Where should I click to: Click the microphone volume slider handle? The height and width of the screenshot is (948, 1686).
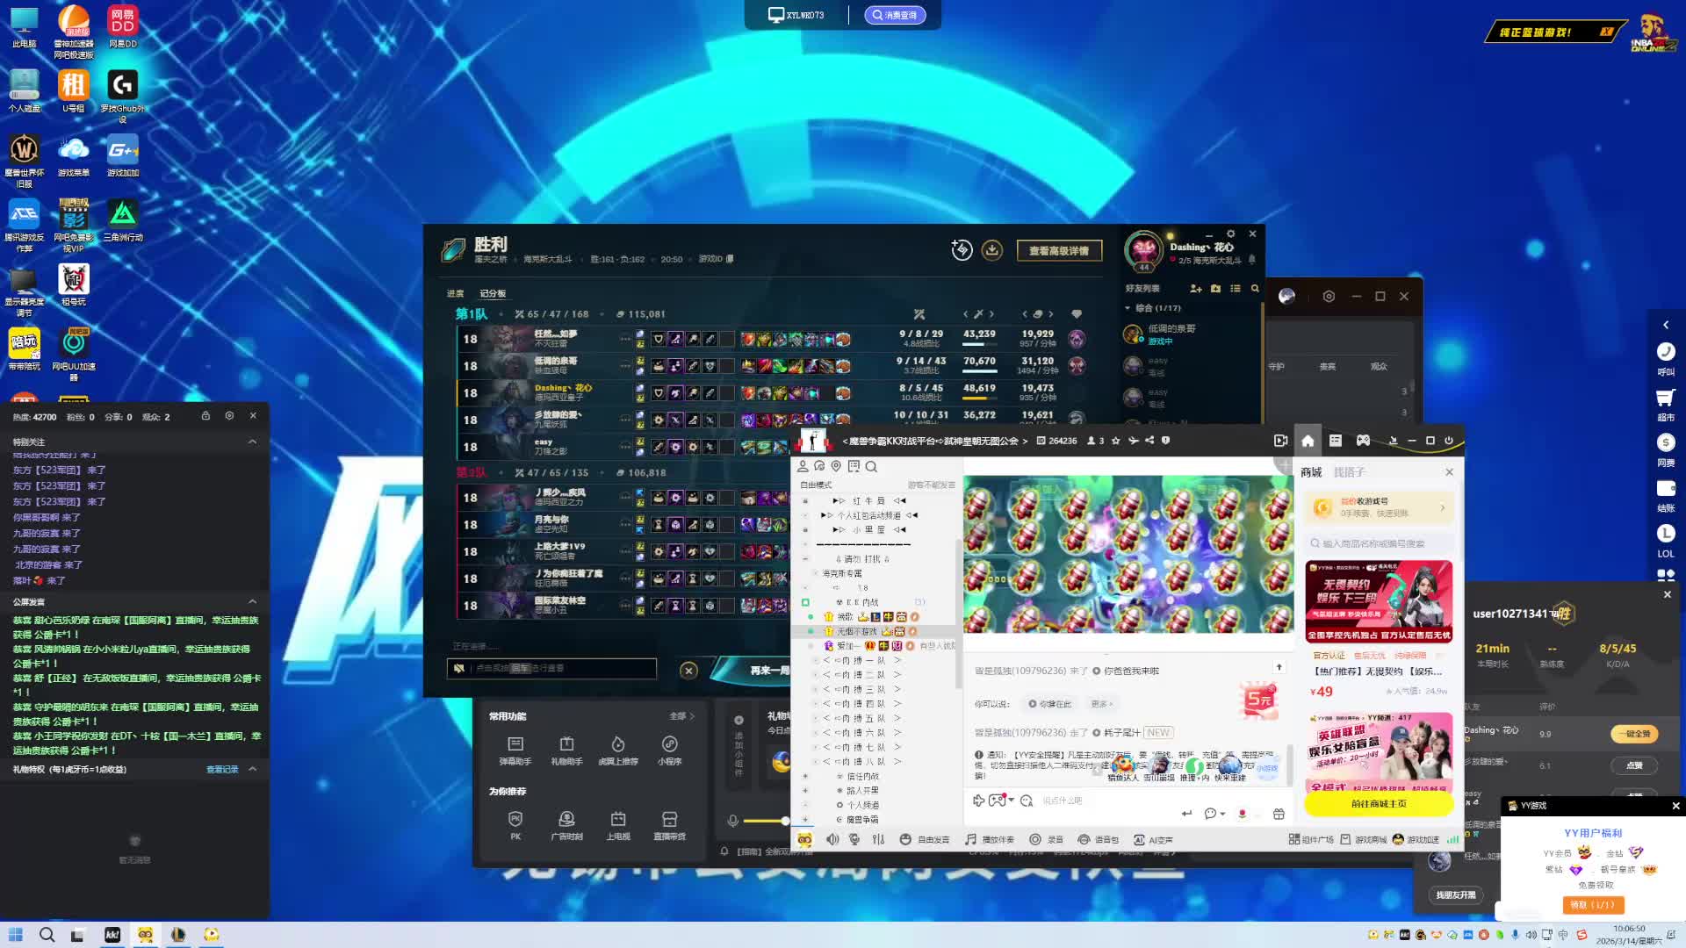785,821
